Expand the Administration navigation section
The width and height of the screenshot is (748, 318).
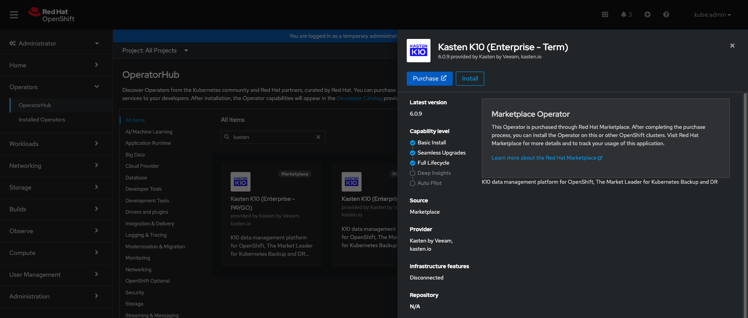56,296
